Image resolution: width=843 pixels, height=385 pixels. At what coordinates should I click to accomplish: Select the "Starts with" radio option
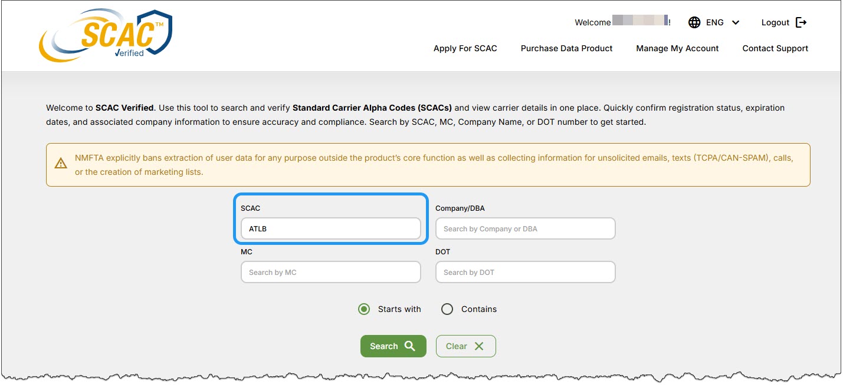pyautogui.click(x=364, y=309)
